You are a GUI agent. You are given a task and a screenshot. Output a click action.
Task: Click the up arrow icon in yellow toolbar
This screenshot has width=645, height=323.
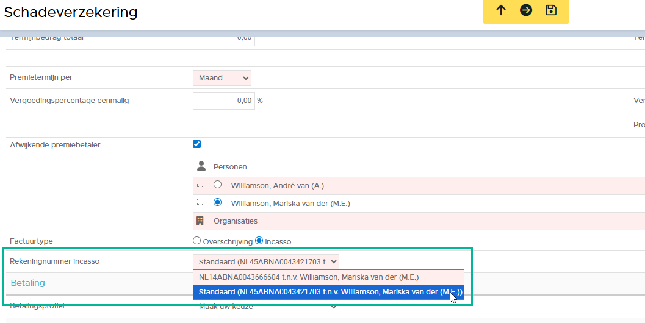click(x=501, y=10)
